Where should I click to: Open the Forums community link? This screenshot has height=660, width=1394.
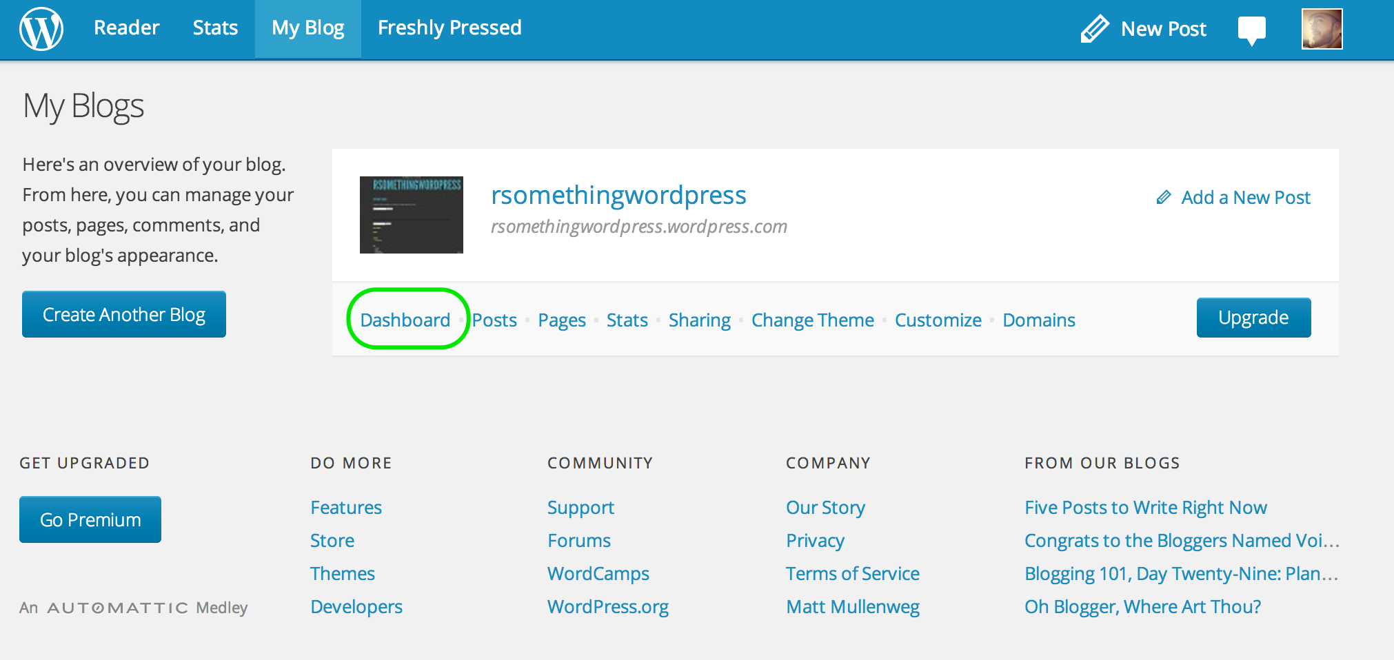point(578,540)
